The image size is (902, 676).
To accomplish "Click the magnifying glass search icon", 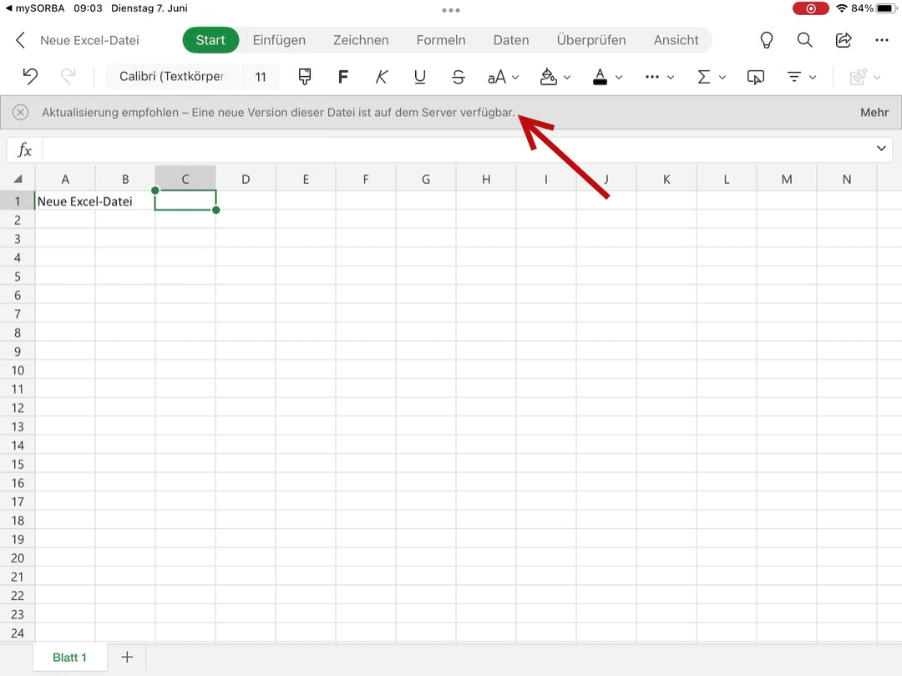I will (804, 40).
